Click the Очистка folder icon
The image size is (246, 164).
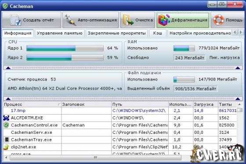coord(128,20)
